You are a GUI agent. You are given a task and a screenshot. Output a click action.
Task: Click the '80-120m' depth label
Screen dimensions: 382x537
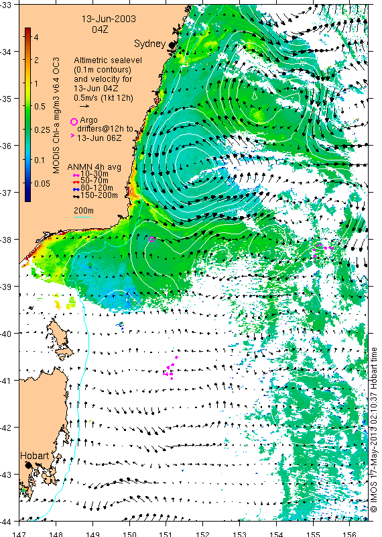97,188
